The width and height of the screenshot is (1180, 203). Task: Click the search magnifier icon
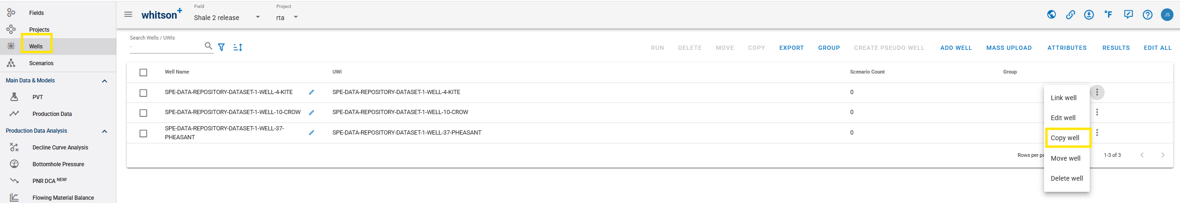208,46
